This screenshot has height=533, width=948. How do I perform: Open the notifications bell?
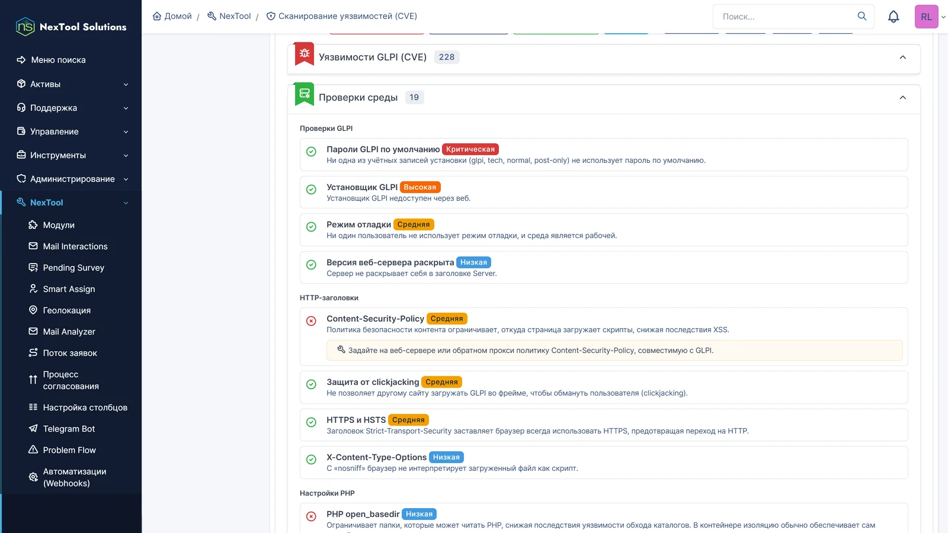893,17
